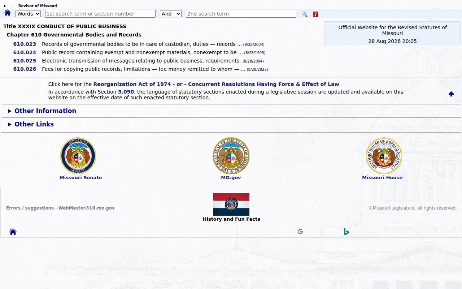Click the MO.gov text link
Viewport: 462px width, 289px height.
231,178
